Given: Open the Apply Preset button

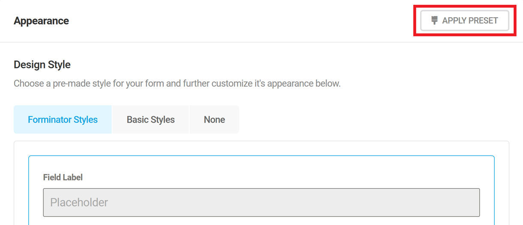Looking at the screenshot, I should [x=465, y=21].
